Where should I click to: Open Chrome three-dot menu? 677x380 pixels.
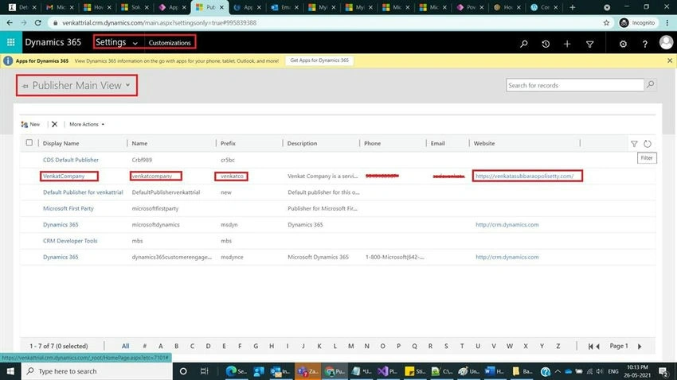pos(667,23)
